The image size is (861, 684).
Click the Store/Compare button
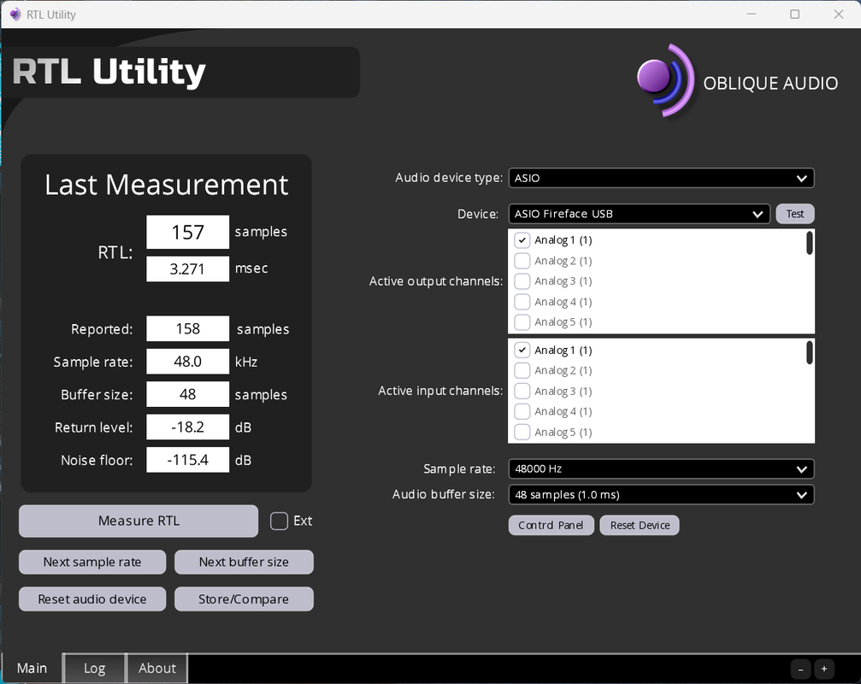point(244,598)
